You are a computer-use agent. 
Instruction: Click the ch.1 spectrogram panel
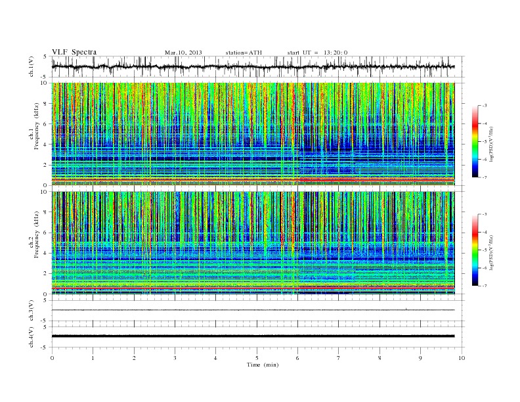(253, 134)
